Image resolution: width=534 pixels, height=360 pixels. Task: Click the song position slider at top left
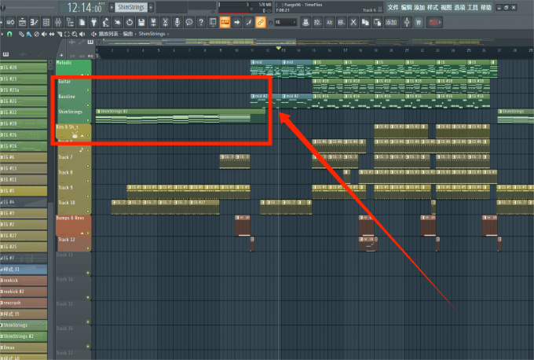point(27,7)
